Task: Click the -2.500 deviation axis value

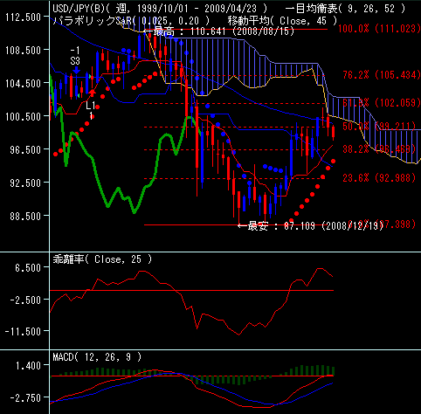Action: [25, 300]
